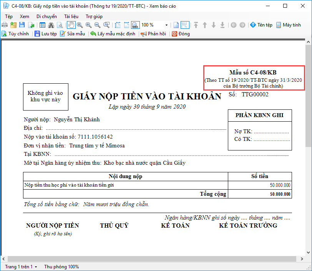The width and height of the screenshot is (312, 271).
Task: Expand the 'Trang 1 trên 1' page selector
Action: (21, 266)
